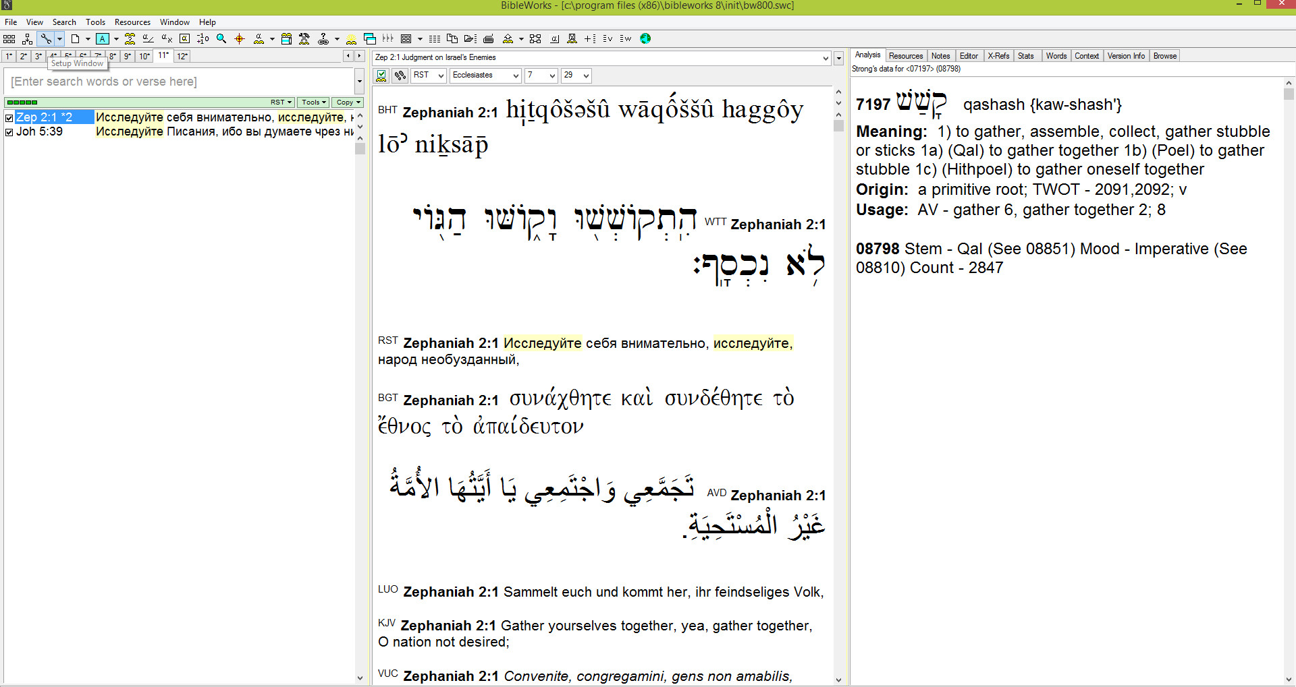Open the Zep 2:1 heading dropdown arrow
The image size is (1296, 687).
click(x=825, y=58)
